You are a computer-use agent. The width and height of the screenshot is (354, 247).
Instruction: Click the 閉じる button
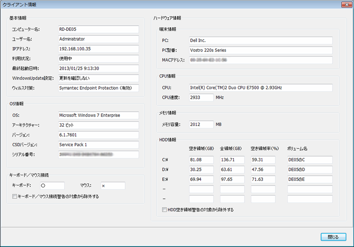click(x=333, y=237)
